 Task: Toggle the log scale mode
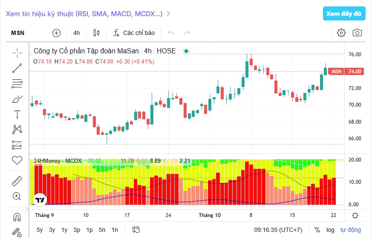[x=330, y=230]
